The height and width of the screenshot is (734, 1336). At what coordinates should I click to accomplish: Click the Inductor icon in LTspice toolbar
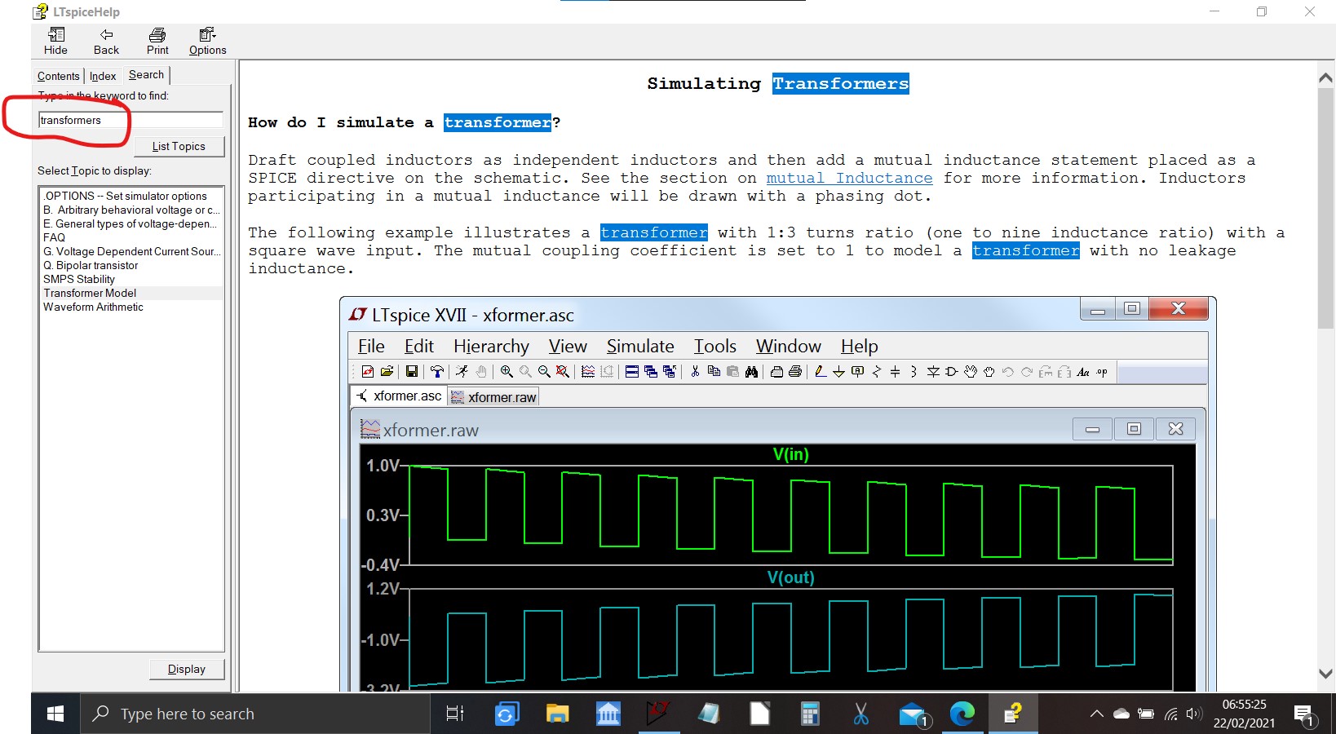pos(914,372)
